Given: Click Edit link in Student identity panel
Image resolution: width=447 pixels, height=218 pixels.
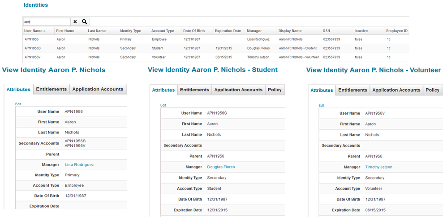Looking at the screenshot, I should (163, 105).
